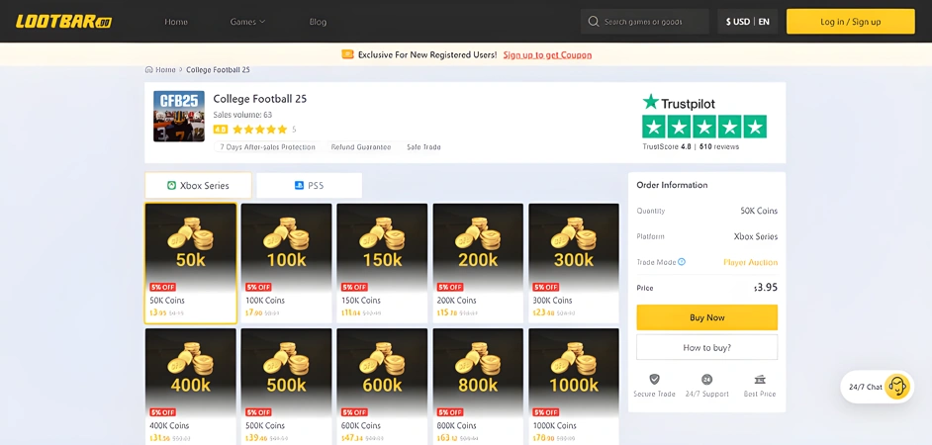Open the USD / EN currency selector

coord(747,22)
